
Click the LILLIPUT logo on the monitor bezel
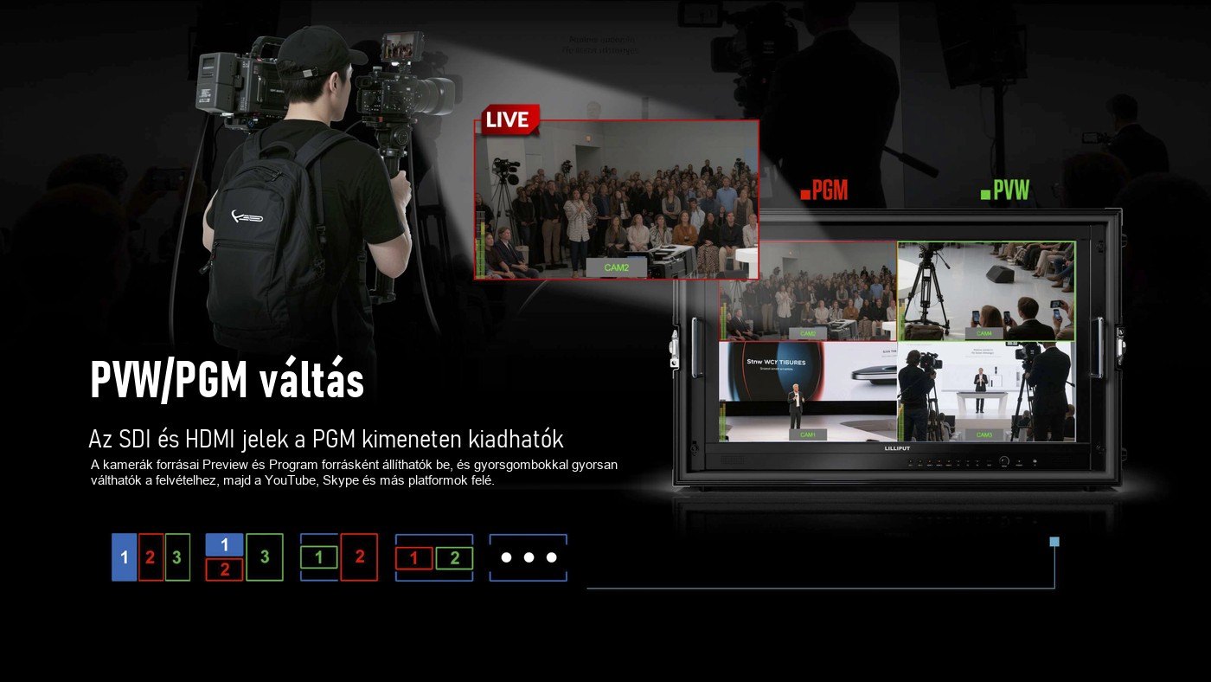point(898,449)
